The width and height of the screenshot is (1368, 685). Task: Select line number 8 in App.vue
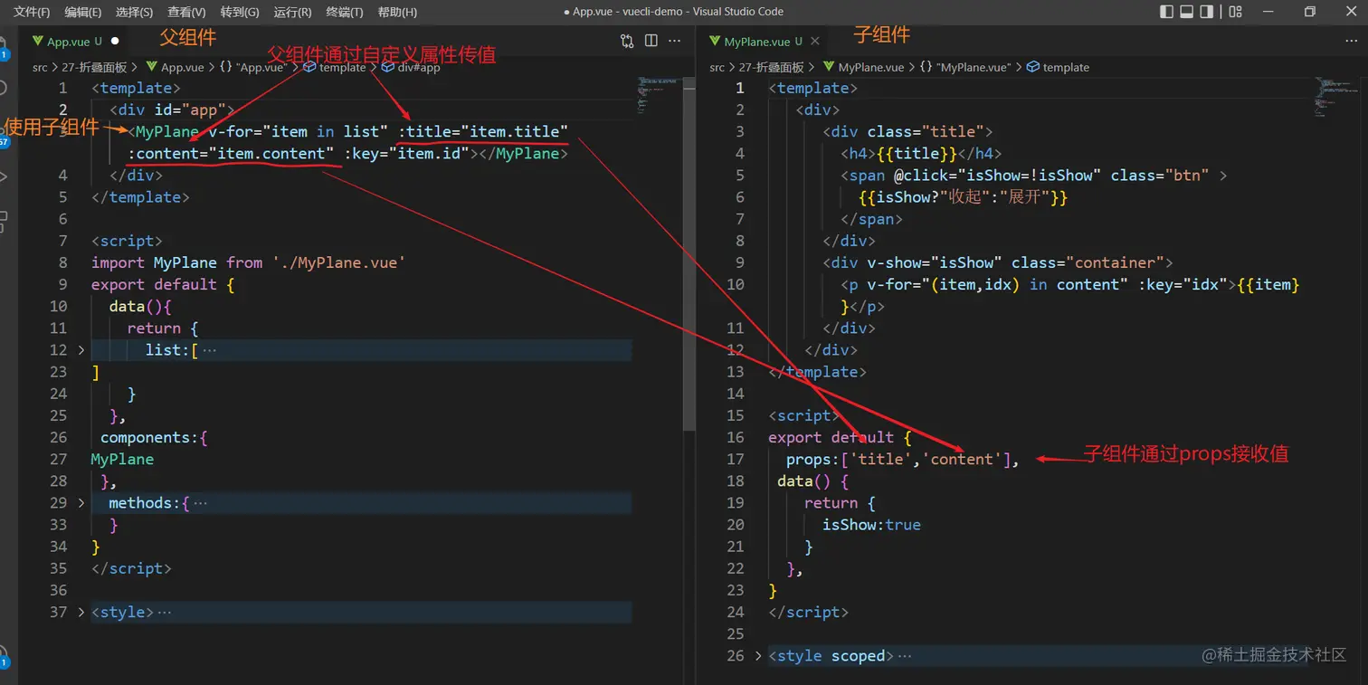(x=62, y=262)
